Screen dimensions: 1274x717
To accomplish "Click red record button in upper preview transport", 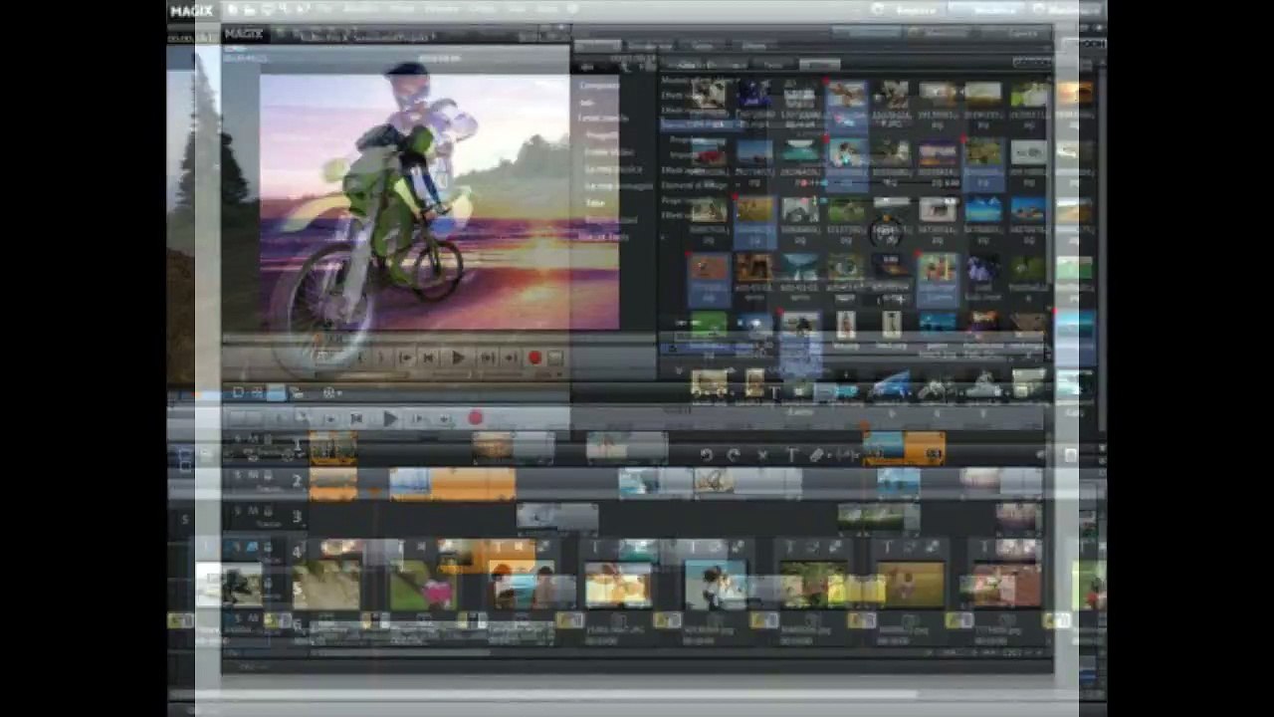I will (534, 358).
